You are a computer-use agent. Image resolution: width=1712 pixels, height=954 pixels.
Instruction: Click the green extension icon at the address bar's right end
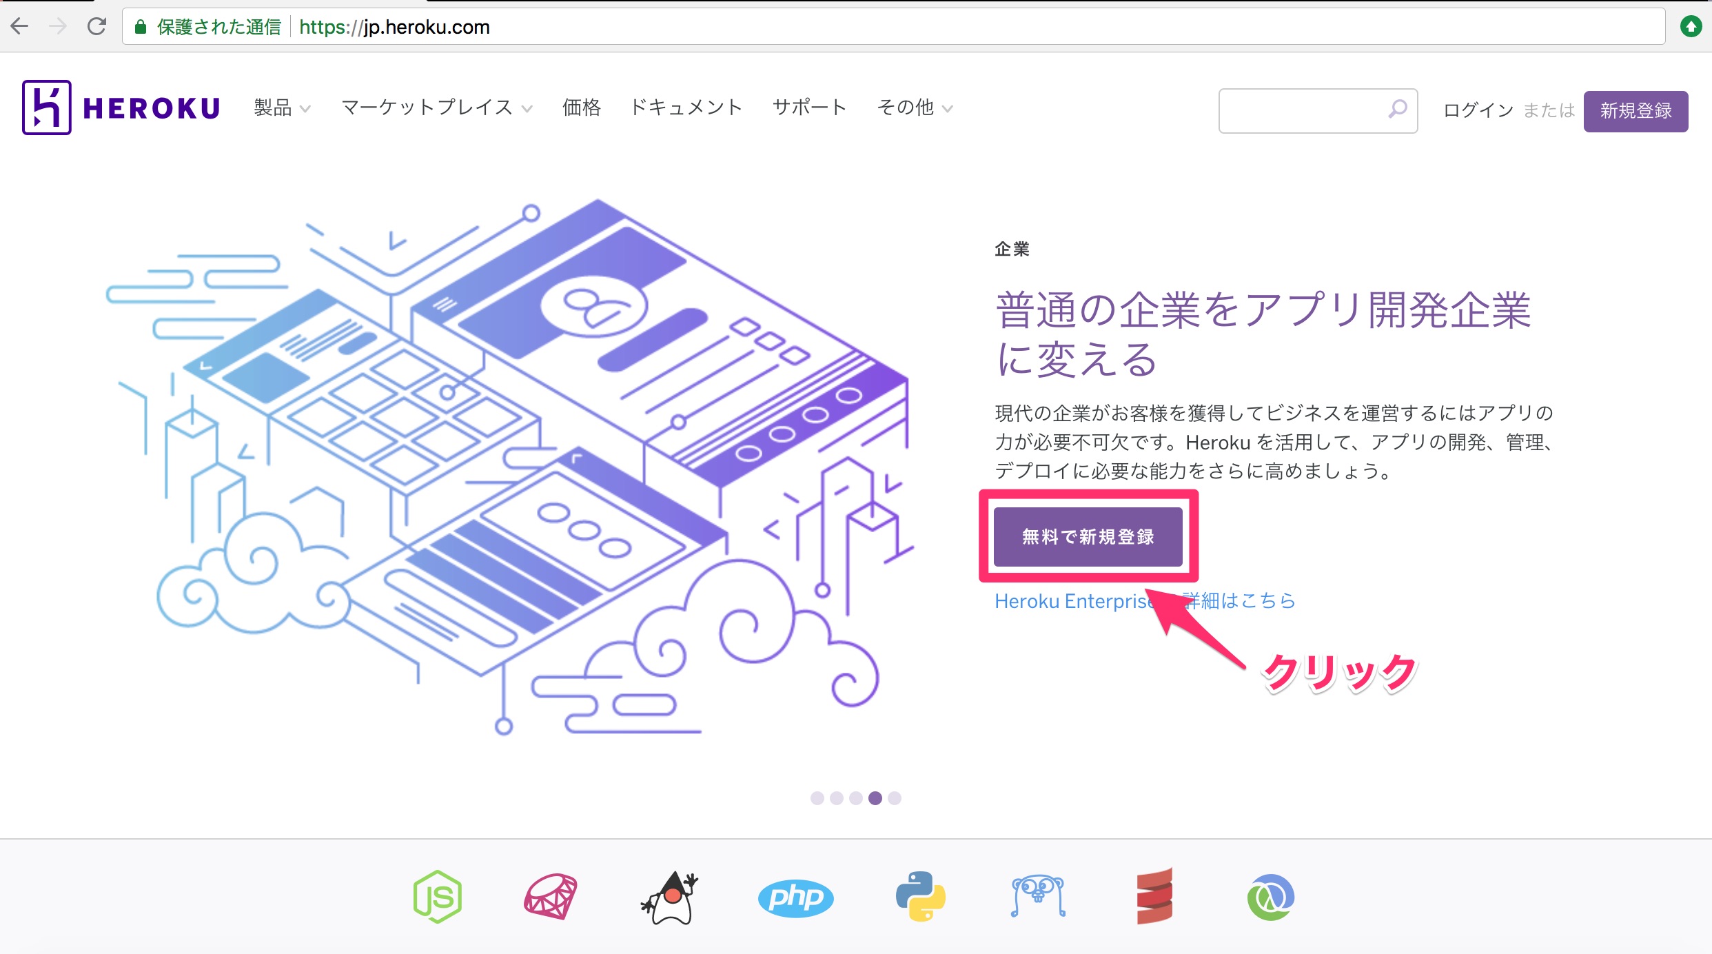click(x=1691, y=27)
